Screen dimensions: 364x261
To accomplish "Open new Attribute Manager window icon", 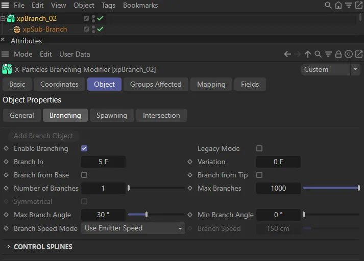I will coord(359,54).
